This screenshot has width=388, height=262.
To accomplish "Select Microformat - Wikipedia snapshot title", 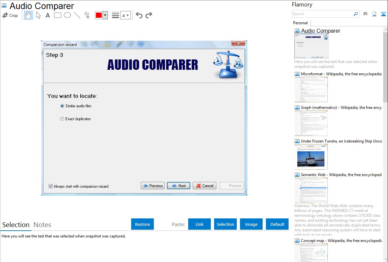I will click(341, 74).
